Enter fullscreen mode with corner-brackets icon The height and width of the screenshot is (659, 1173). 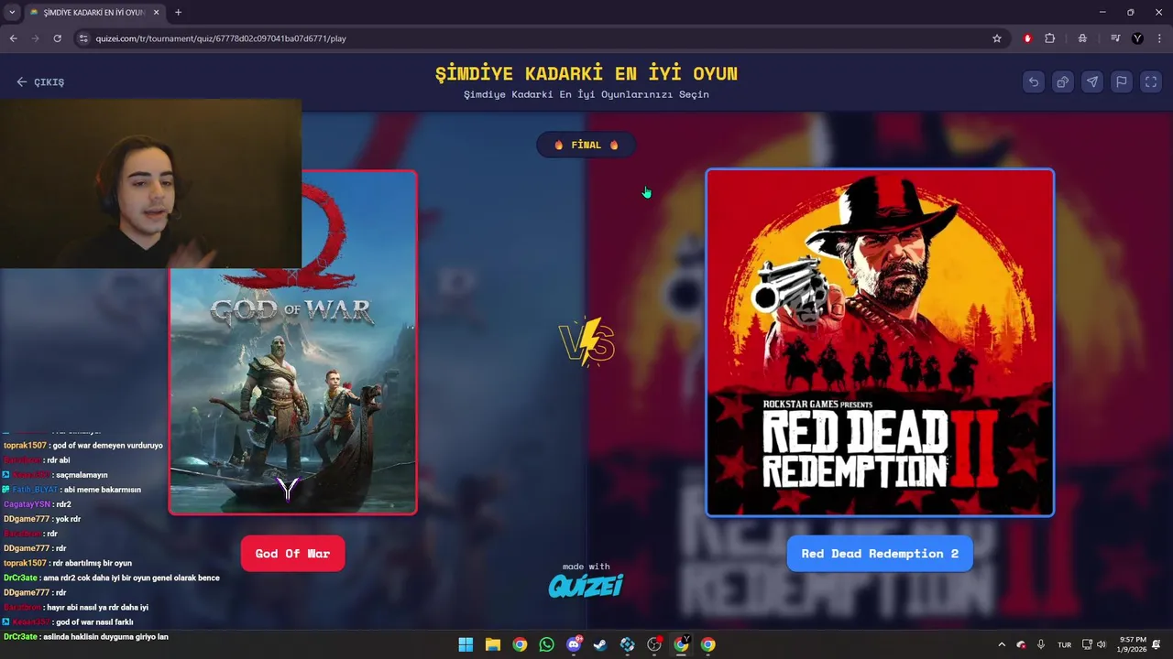coord(1151,81)
